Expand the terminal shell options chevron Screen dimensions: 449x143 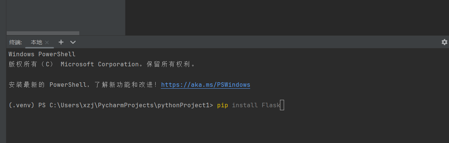pos(73,42)
